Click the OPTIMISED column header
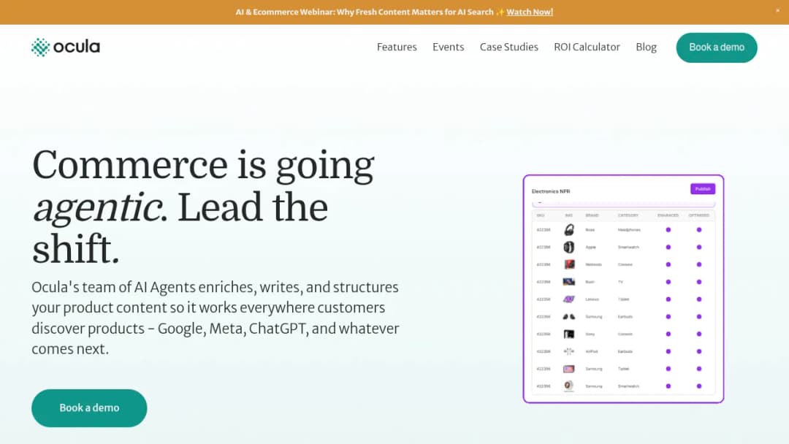789x444 pixels. point(699,215)
